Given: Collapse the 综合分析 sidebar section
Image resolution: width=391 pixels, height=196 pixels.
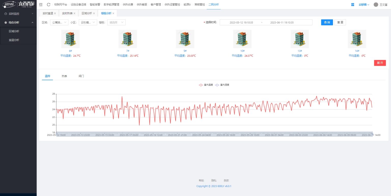Looking at the screenshot, I should click(x=18, y=22).
